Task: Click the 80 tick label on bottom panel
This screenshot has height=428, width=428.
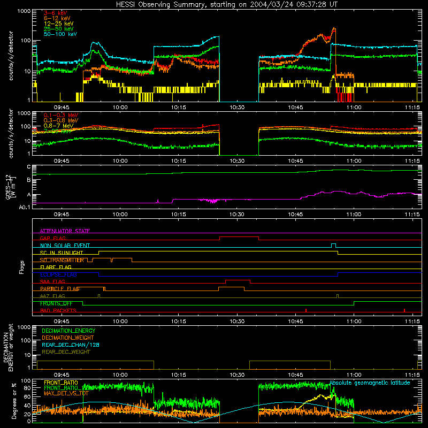Action: [x=27, y=388]
